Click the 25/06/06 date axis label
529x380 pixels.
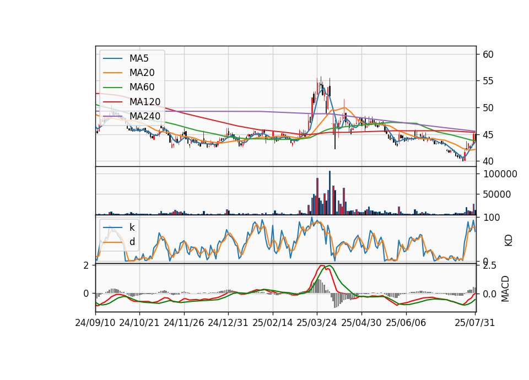point(406,323)
